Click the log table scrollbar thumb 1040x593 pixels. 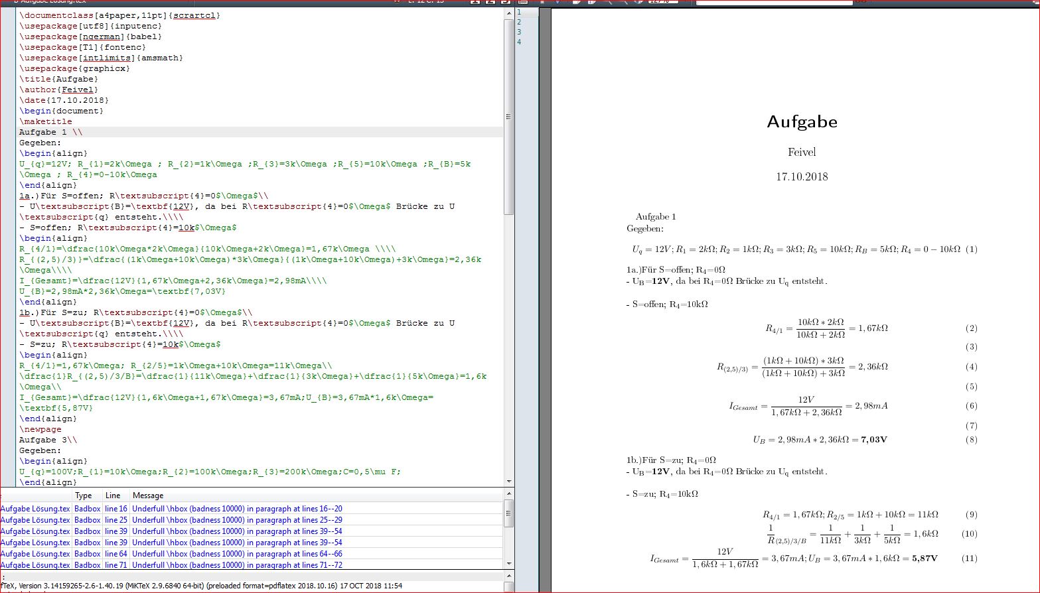(x=509, y=514)
